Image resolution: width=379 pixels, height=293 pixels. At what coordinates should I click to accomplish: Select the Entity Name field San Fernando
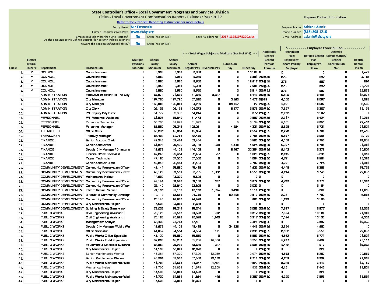coord(194,27)
